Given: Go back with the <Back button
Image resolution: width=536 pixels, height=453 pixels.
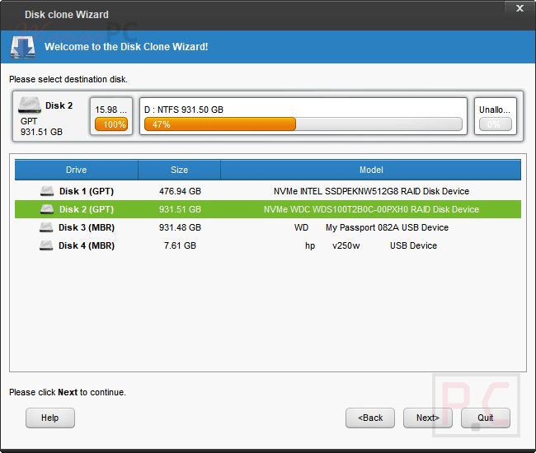Looking at the screenshot, I should (370, 418).
